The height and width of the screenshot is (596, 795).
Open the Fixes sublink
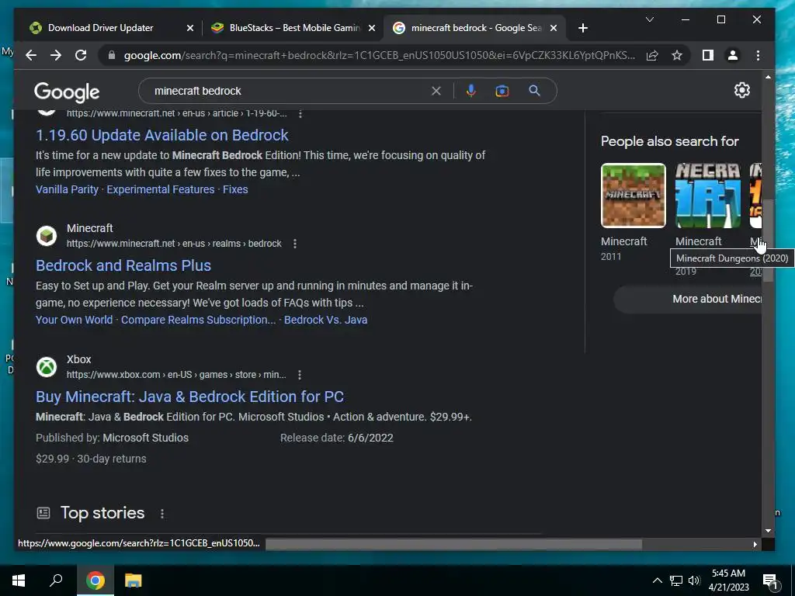[235, 189]
